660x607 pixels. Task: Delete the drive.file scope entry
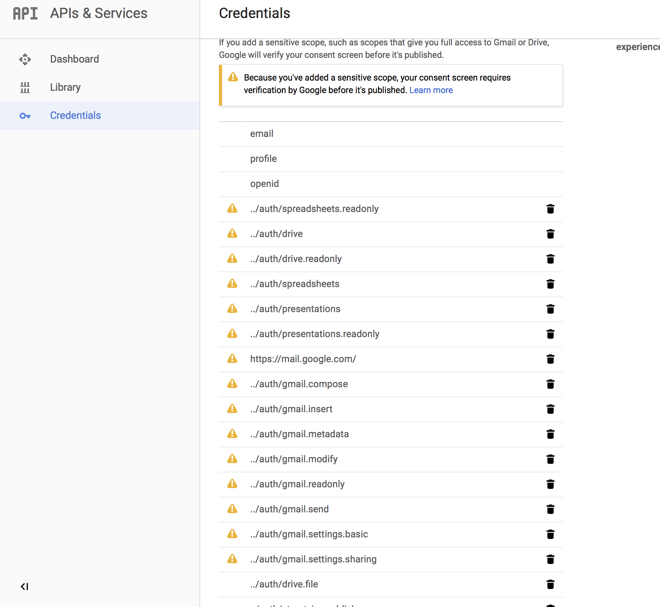[x=550, y=584]
